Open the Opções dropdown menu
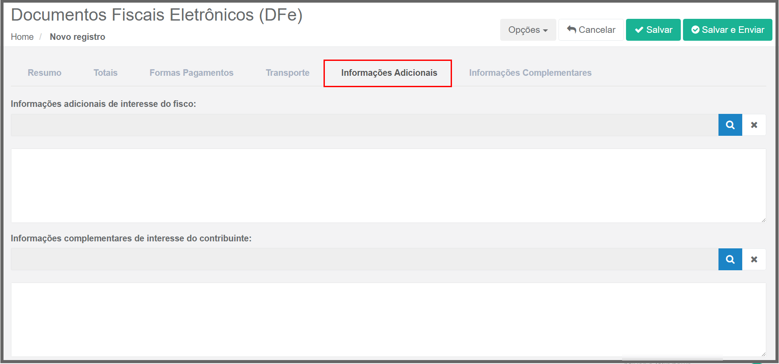The width and height of the screenshot is (779, 364). pyautogui.click(x=528, y=30)
